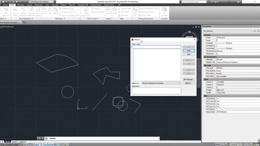Click Underlay Layers in Reference panel

coord(67,9)
